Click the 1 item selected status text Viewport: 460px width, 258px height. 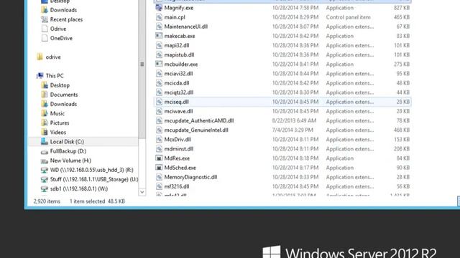pyautogui.click(x=87, y=201)
